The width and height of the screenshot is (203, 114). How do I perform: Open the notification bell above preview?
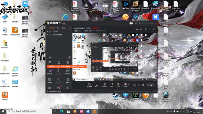pos(149,29)
